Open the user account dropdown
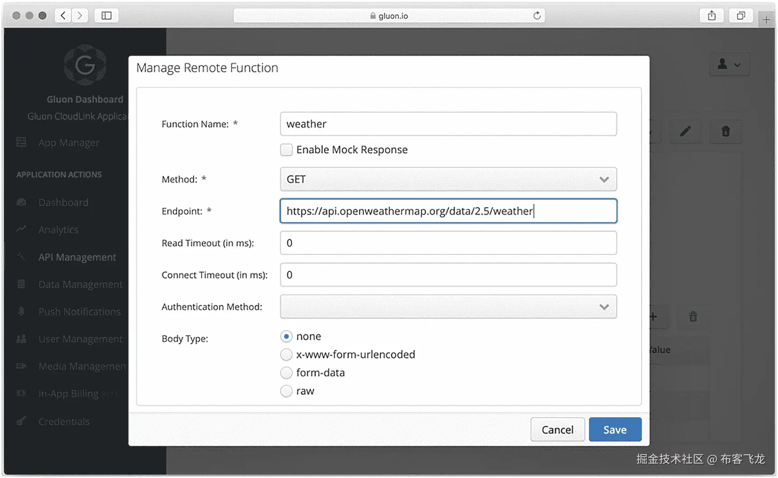Screen dimensions: 778x478 [729, 64]
